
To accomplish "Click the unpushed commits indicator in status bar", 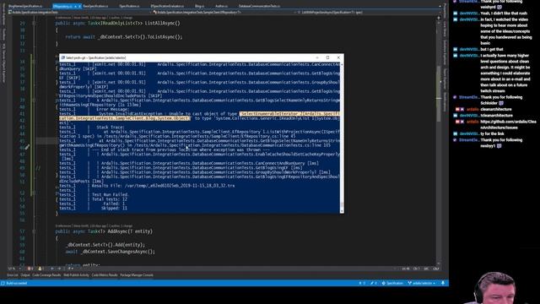I will tap(362, 284).
